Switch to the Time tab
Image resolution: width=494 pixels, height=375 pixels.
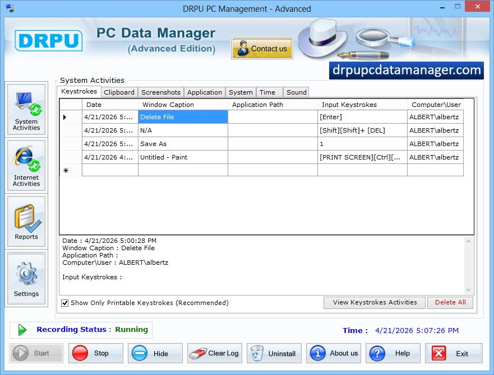[269, 92]
